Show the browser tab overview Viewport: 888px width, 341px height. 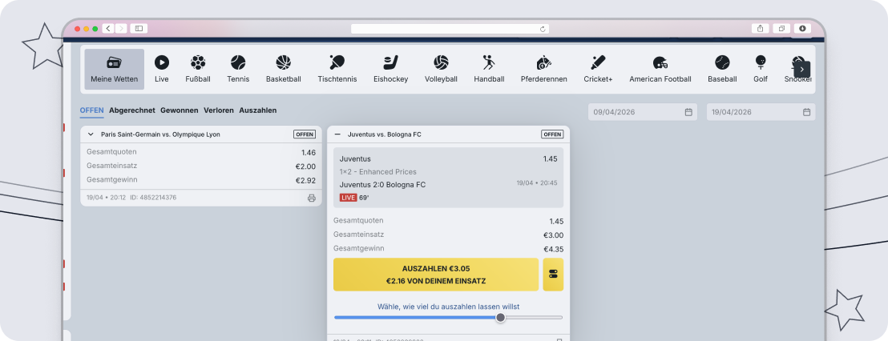(x=781, y=28)
